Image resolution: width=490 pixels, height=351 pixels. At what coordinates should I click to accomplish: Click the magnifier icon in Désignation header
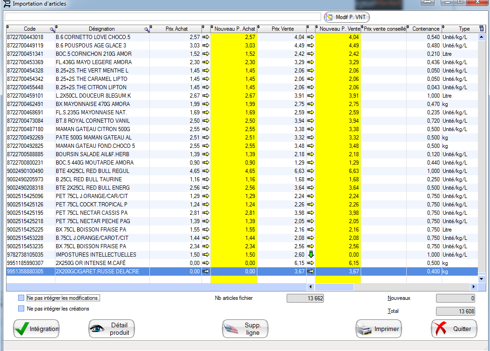pos(147,29)
